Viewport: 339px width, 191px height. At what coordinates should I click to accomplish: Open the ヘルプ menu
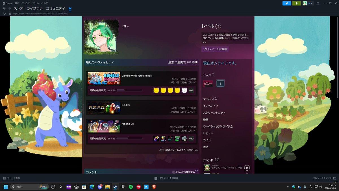[x=44, y=3]
